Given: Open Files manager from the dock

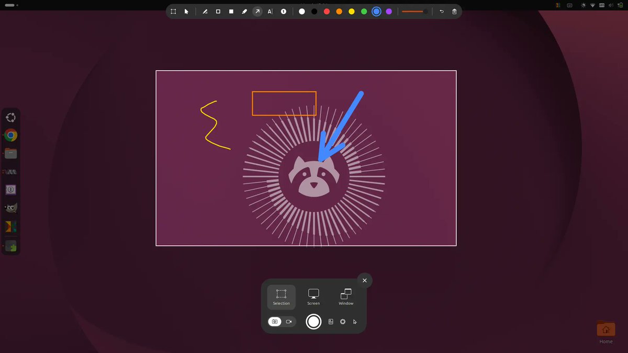Looking at the screenshot, I should pos(11,153).
